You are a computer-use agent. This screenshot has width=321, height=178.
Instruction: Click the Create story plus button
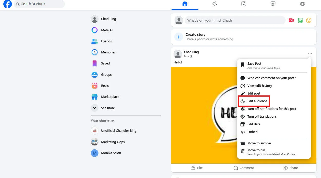click(x=179, y=37)
